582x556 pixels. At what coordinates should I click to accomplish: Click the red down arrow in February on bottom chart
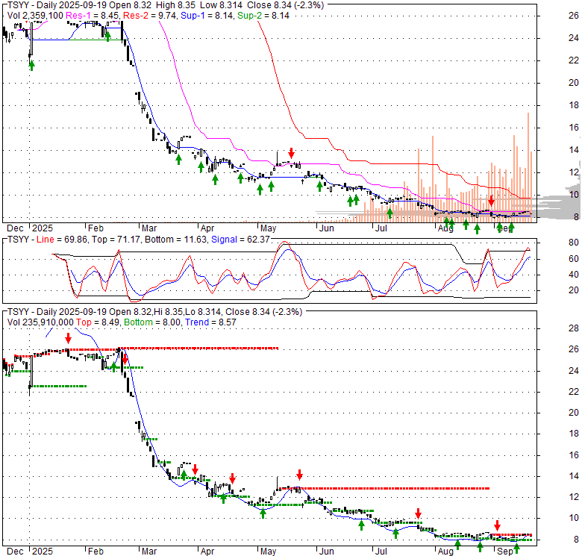pos(125,360)
